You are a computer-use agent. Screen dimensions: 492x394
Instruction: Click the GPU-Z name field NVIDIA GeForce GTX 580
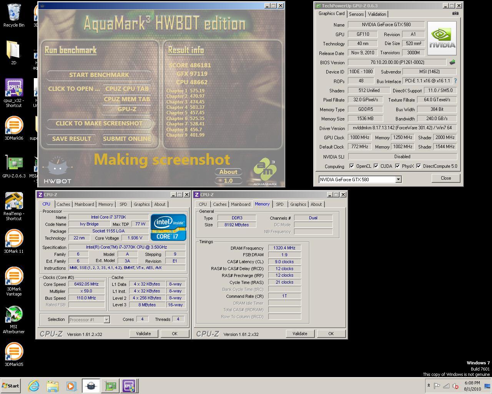point(386,25)
